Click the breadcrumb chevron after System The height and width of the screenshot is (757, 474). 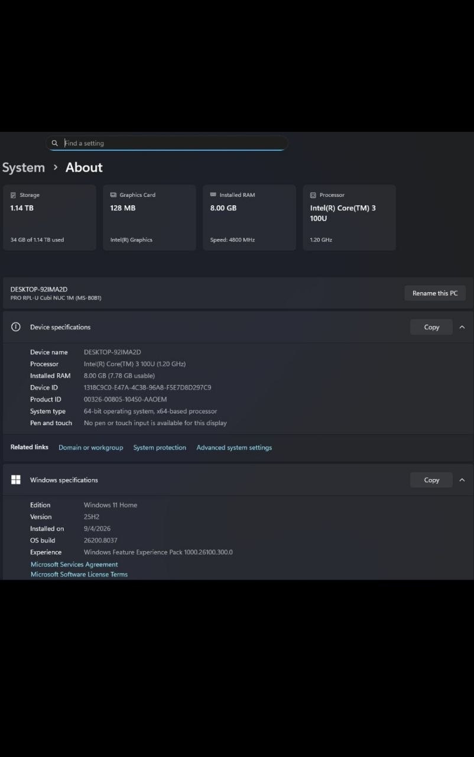(x=56, y=167)
